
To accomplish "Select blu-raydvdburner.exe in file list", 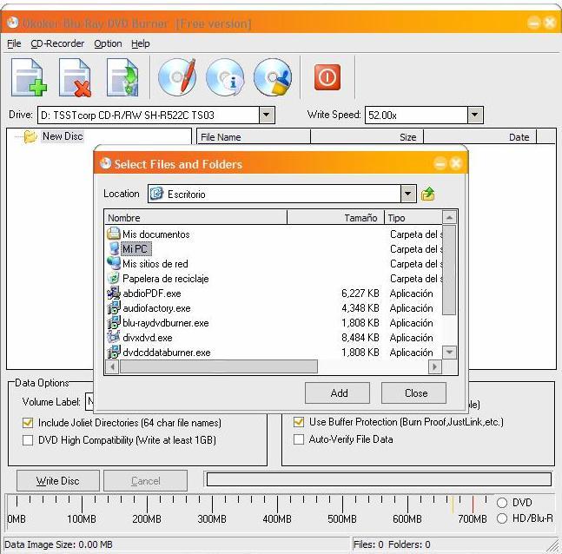I will click(165, 323).
